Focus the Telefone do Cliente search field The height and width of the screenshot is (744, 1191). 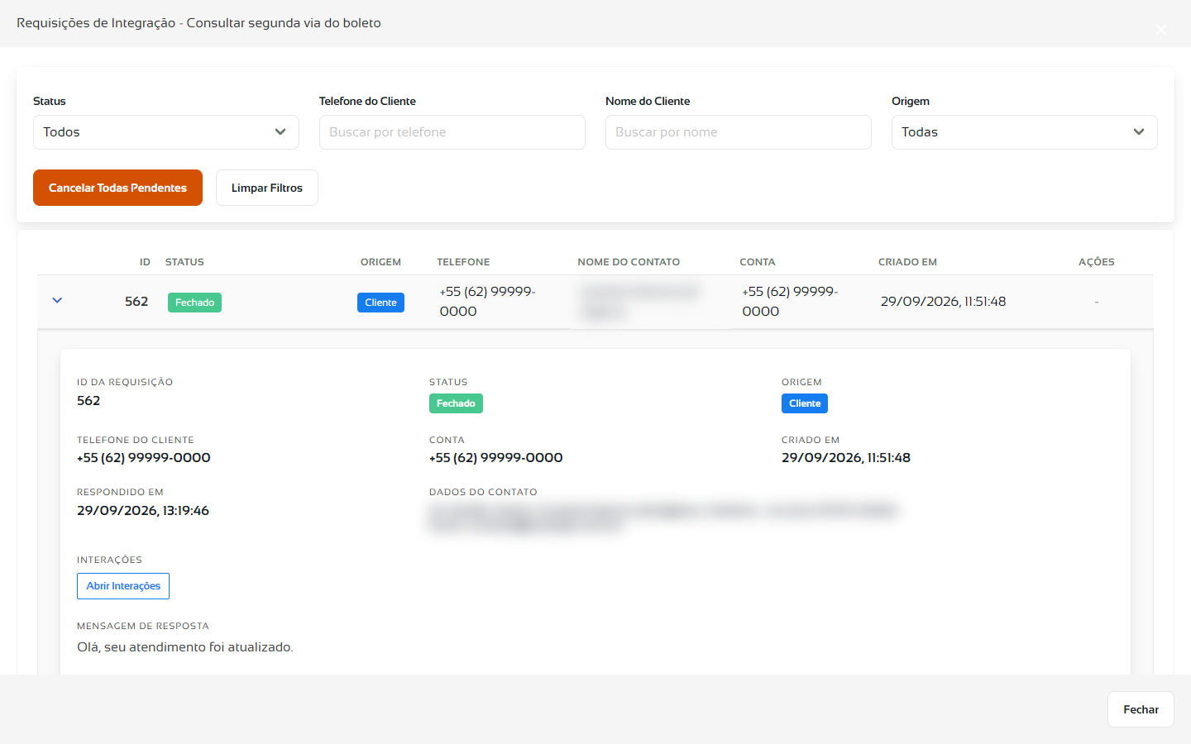coord(452,132)
